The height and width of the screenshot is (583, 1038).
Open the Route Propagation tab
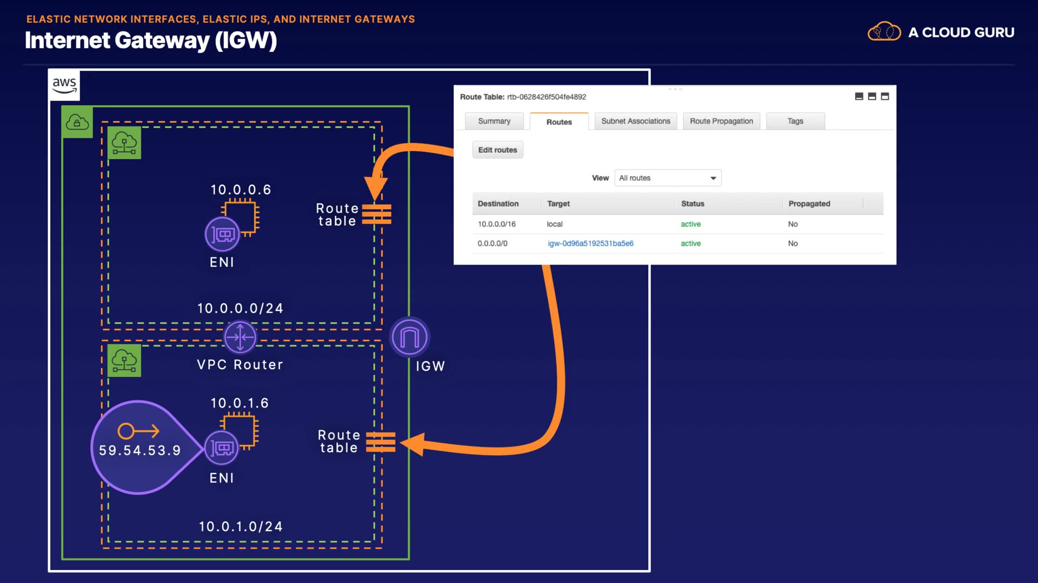pyautogui.click(x=721, y=121)
